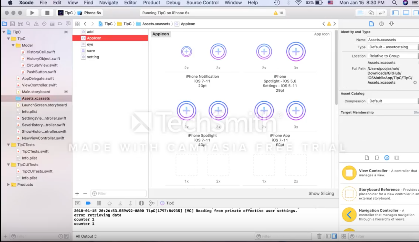This screenshot has height=242, width=419.
Task: Click the asset list Filter field
Action: 119,193
